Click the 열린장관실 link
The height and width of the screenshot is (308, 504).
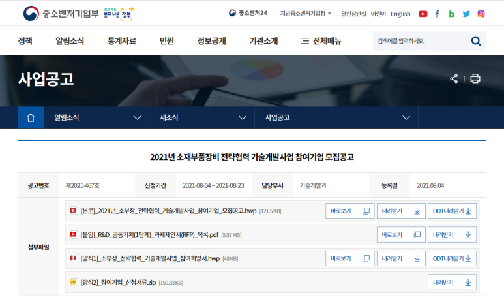coord(353,14)
